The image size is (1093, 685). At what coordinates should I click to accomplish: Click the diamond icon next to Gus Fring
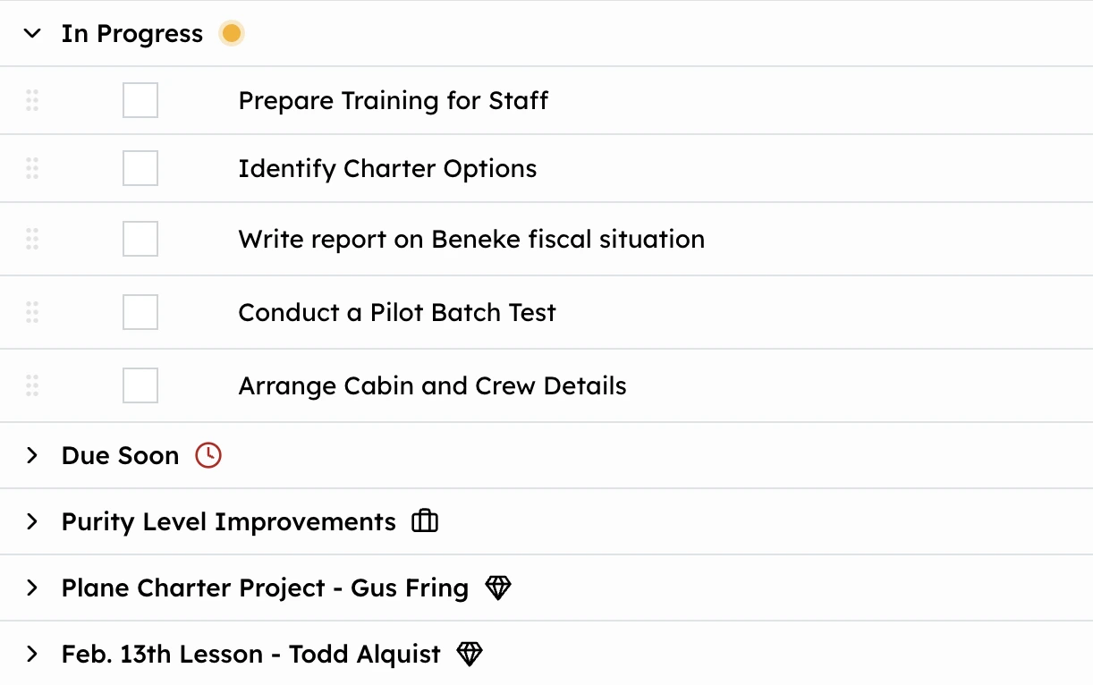click(x=498, y=588)
